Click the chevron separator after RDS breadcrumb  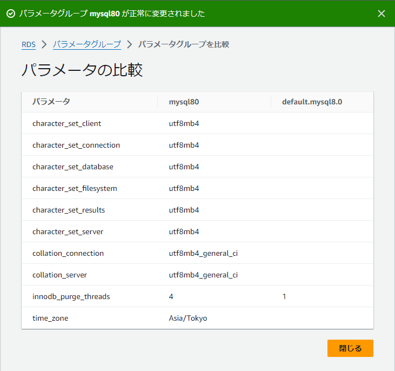coord(44,45)
